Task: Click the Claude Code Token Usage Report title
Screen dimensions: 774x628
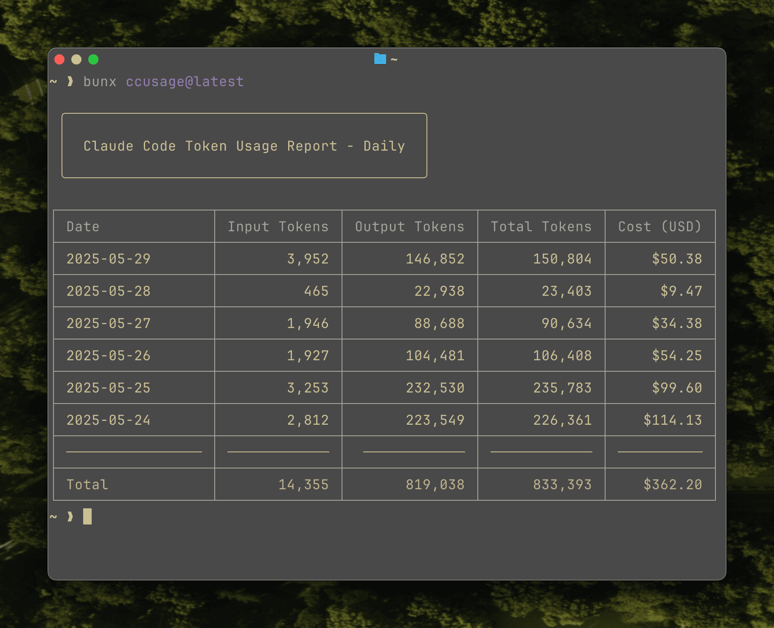Action: [x=244, y=146]
